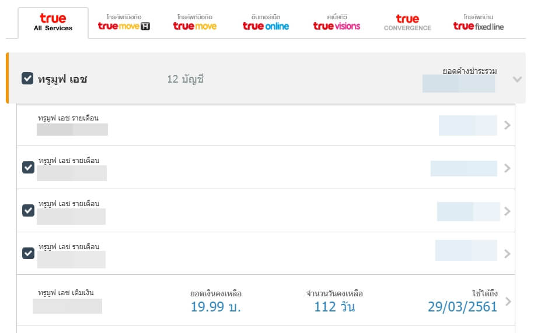Viewport: 534px width, 333px height.
Task: Open the True All Services tab
Action: coord(53,23)
